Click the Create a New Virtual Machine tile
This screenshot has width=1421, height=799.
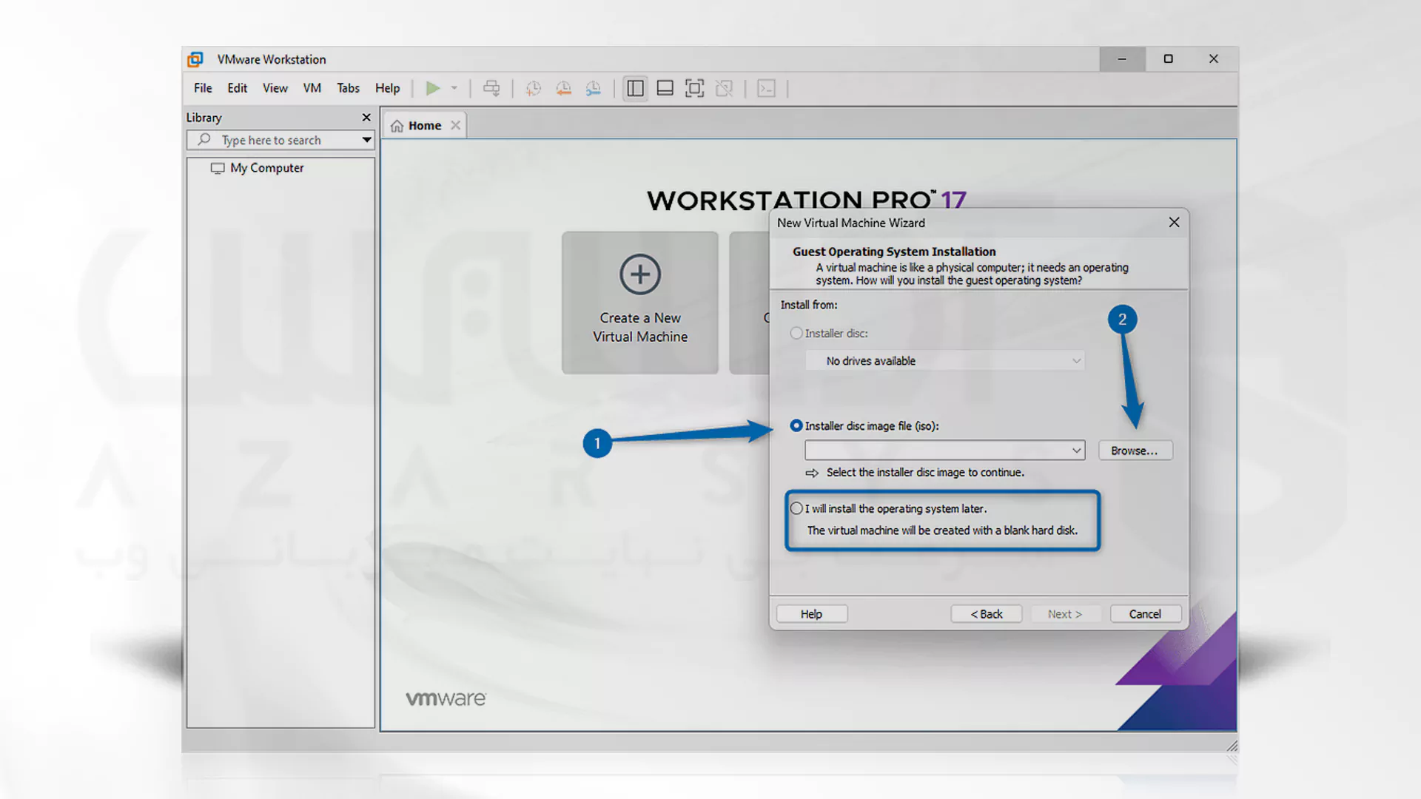point(640,303)
